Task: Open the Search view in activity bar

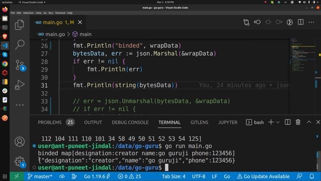Action: (x=20, y=44)
